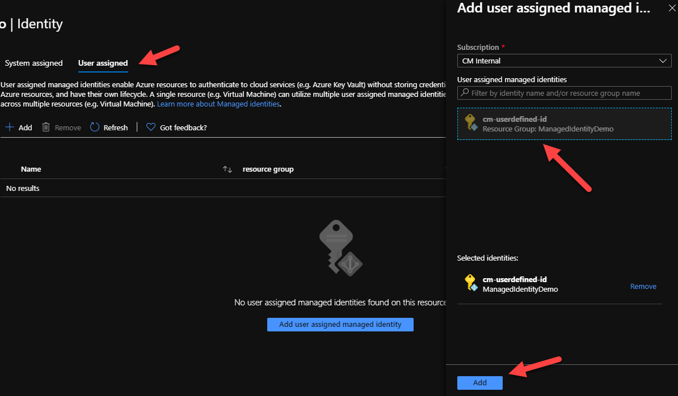Click the key icon under Selected identities
The width and height of the screenshot is (678, 396).
point(471,283)
